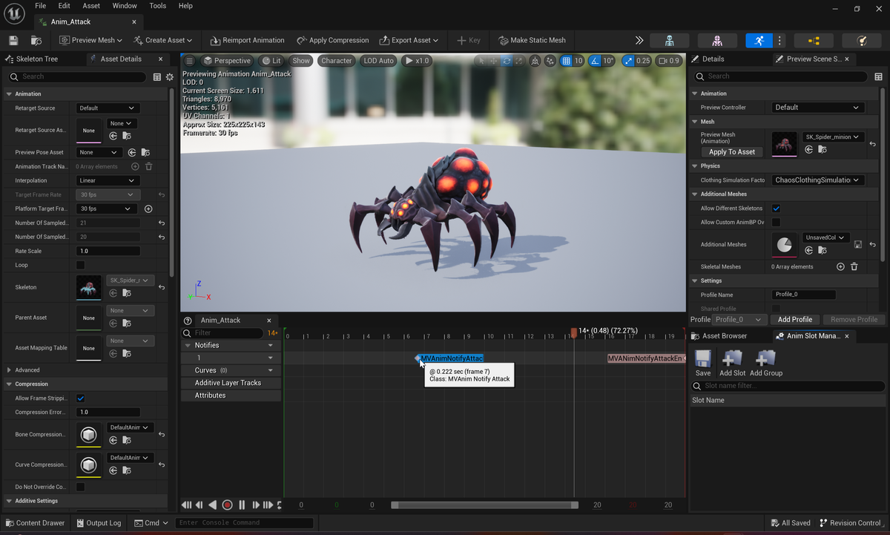Switch to the Preview Scene Settings tab
The height and width of the screenshot is (535, 890).
pyautogui.click(x=810, y=59)
